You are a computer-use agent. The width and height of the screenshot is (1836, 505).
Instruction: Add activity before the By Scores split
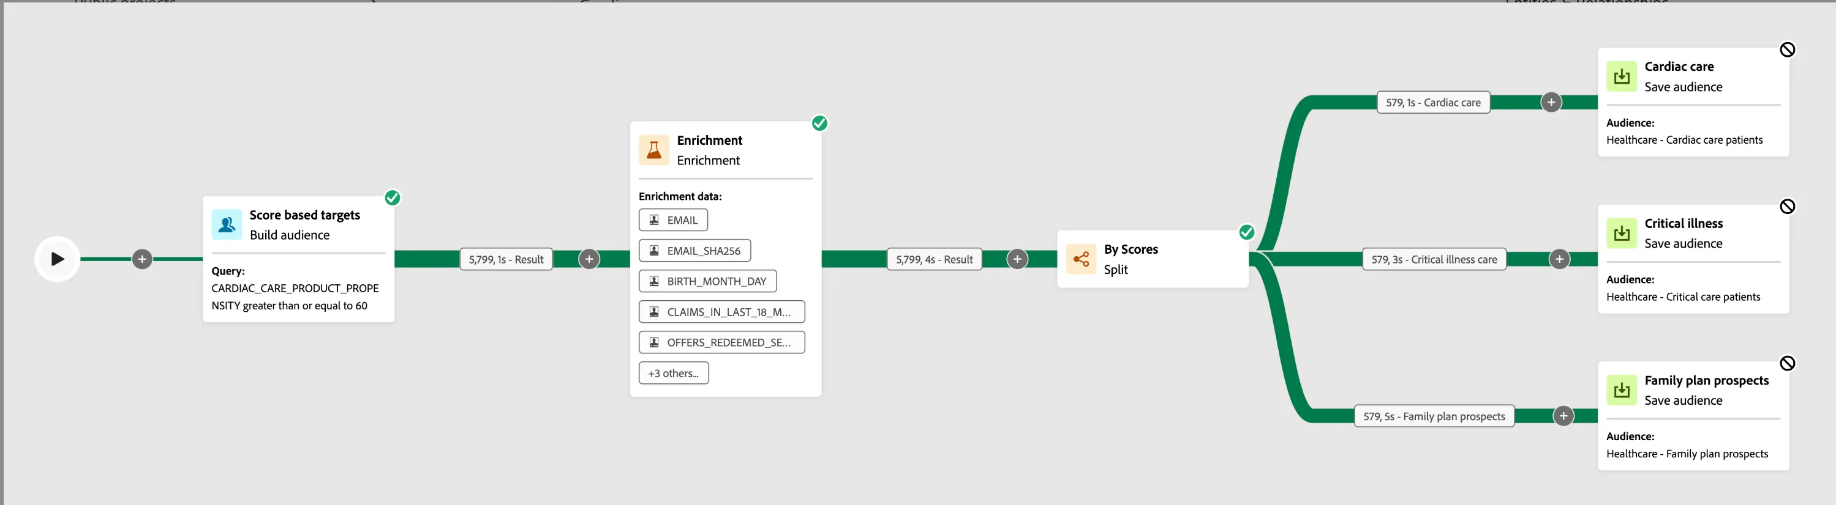[1017, 259]
